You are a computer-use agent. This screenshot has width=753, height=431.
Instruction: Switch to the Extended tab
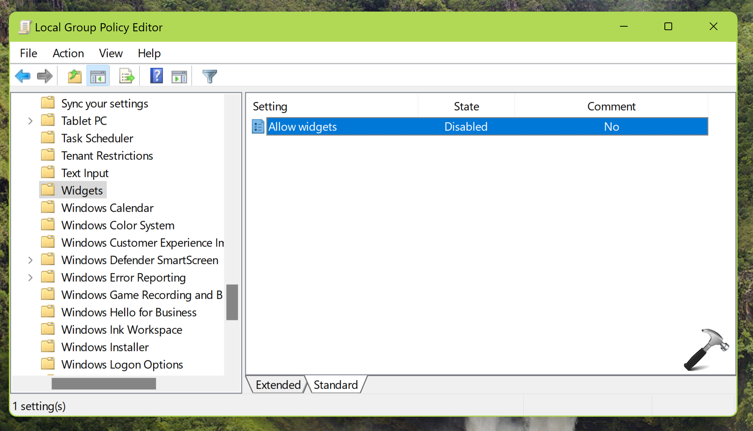coord(278,385)
